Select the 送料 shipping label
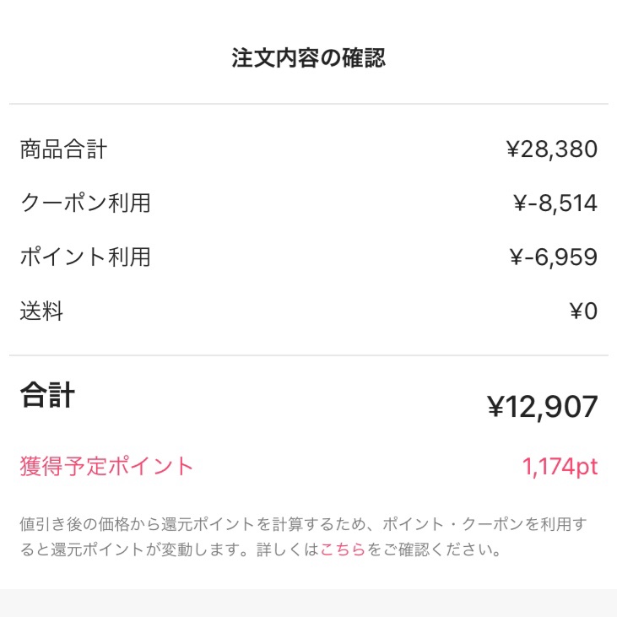Image resolution: width=617 pixels, height=617 pixels. (41, 311)
